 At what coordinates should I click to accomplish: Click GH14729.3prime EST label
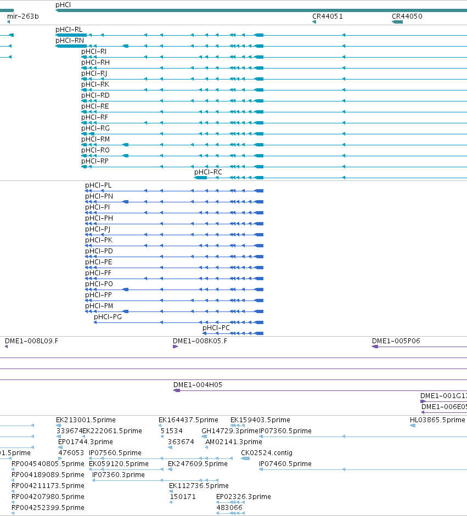230,431
